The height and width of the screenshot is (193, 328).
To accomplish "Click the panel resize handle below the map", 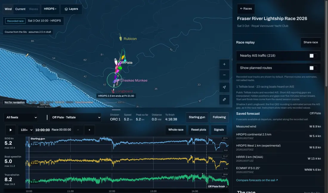I will tap(116, 110).
